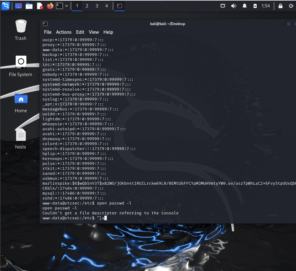Click the messagebus entry line
The width and height of the screenshot is (296, 271).
pos(80,109)
